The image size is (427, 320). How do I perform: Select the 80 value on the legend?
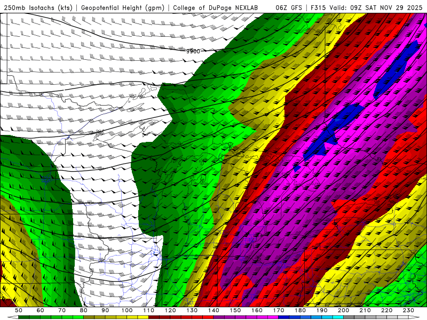pyautogui.click(x=84, y=310)
